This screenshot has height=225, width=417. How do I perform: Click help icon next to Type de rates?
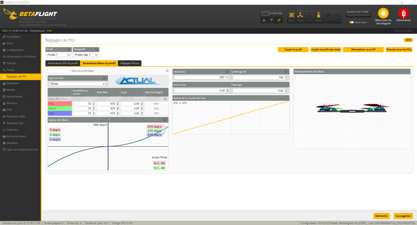click(x=104, y=78)
